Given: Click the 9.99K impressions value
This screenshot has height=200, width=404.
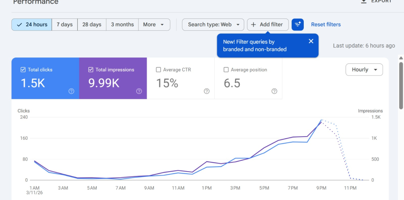Looking at the screenshot, I should (x=104, y=83).
